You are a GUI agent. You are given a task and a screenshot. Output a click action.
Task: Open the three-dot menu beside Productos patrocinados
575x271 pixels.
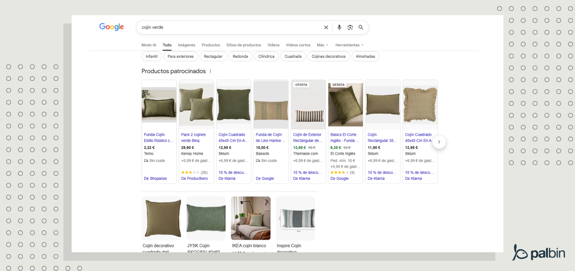(210, 71)
